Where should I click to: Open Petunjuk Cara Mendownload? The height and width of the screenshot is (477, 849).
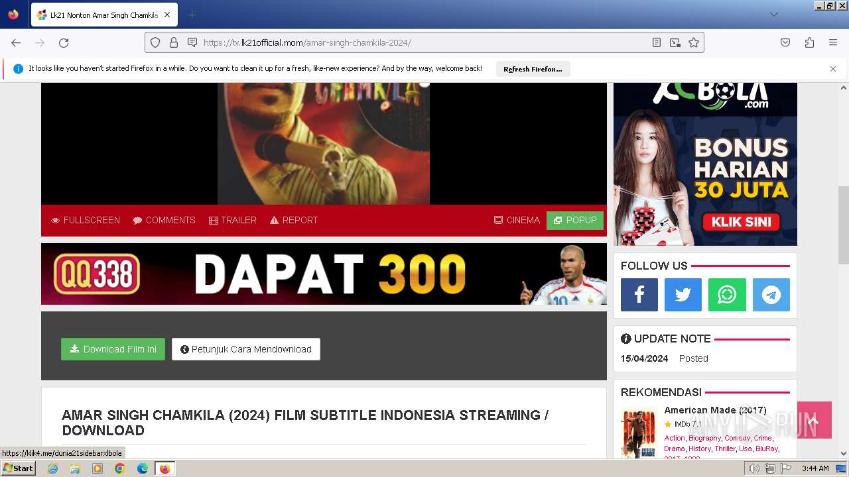click(x=246, y=349)
